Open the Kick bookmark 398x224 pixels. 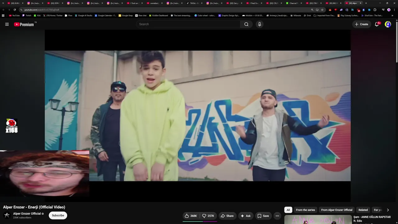(37, 16)
